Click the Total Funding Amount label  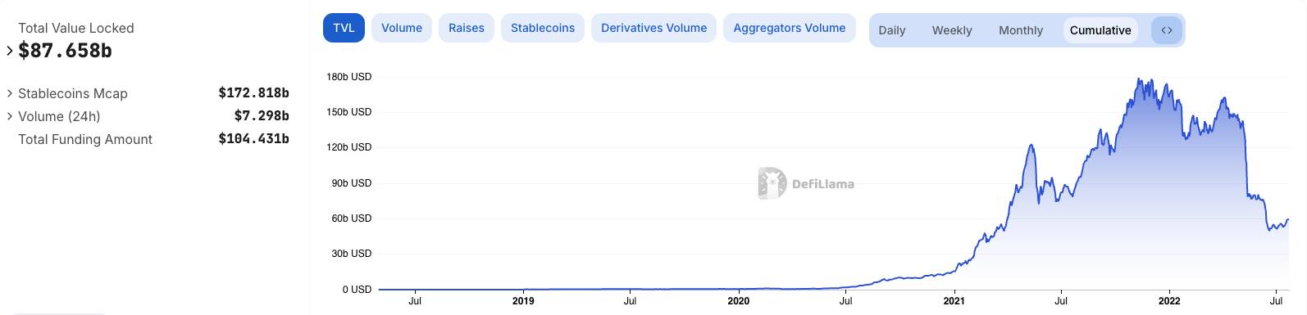(85, 140)
